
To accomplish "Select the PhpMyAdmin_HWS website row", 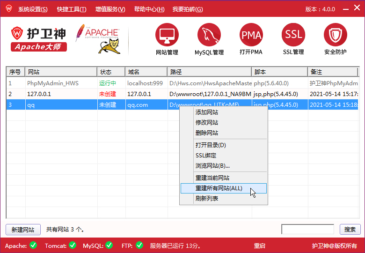I will (x=52, y=83).
